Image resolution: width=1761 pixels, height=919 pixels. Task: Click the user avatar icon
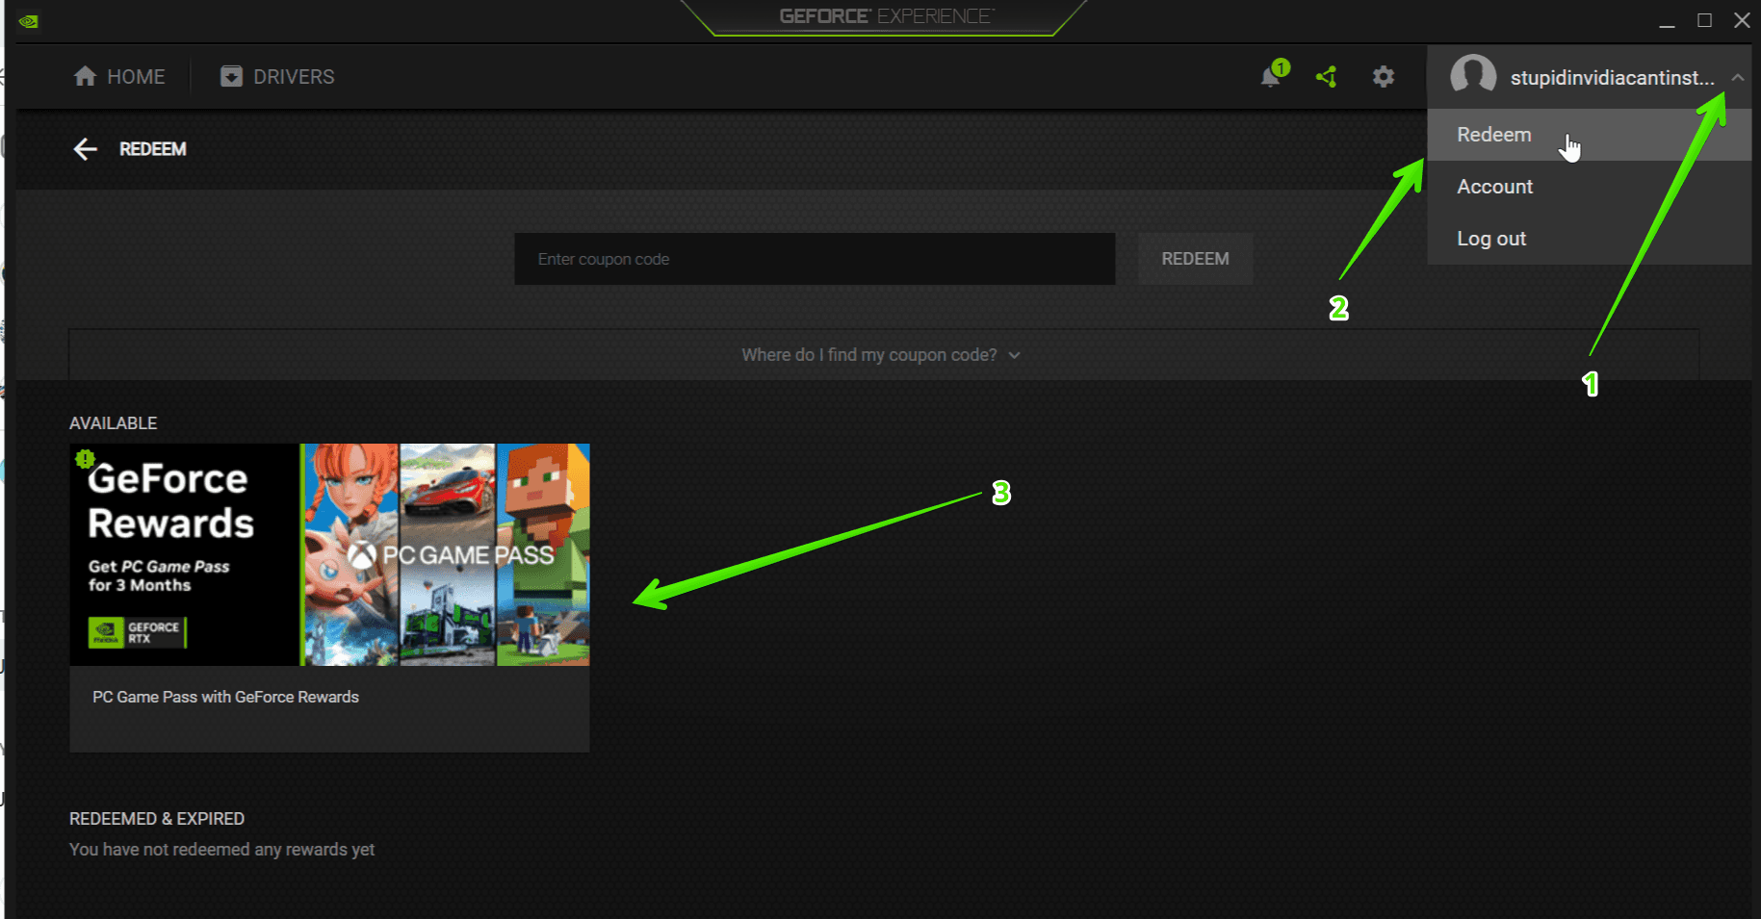click(x=1473, y=76)
